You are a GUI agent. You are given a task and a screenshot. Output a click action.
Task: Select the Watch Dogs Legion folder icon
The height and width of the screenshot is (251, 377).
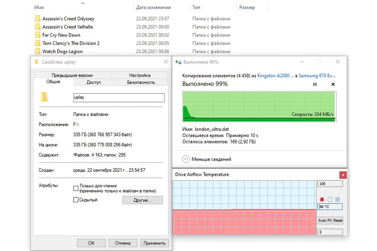[x=37, y=51]
